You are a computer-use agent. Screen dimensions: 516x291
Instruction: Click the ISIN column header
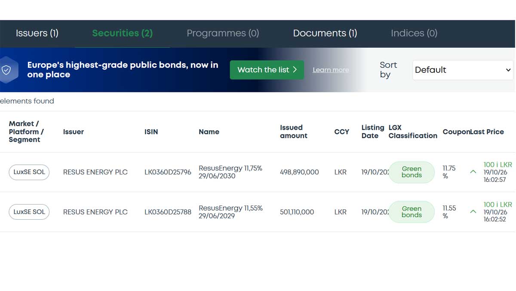(151, 132)
